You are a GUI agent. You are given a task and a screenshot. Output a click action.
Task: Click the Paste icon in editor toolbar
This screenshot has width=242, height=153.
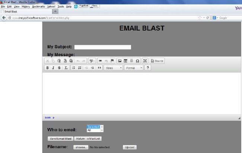(59, 61)
